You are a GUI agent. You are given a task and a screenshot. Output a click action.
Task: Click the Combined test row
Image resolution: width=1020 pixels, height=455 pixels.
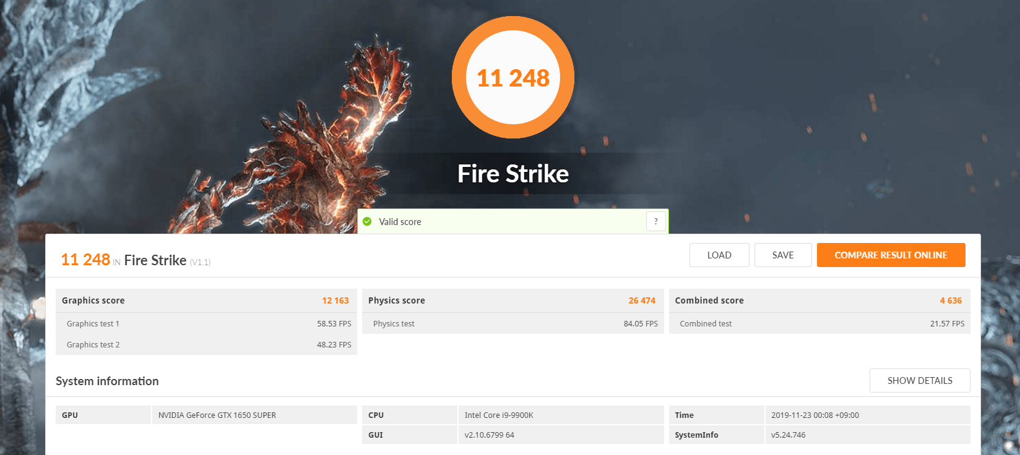819,323
